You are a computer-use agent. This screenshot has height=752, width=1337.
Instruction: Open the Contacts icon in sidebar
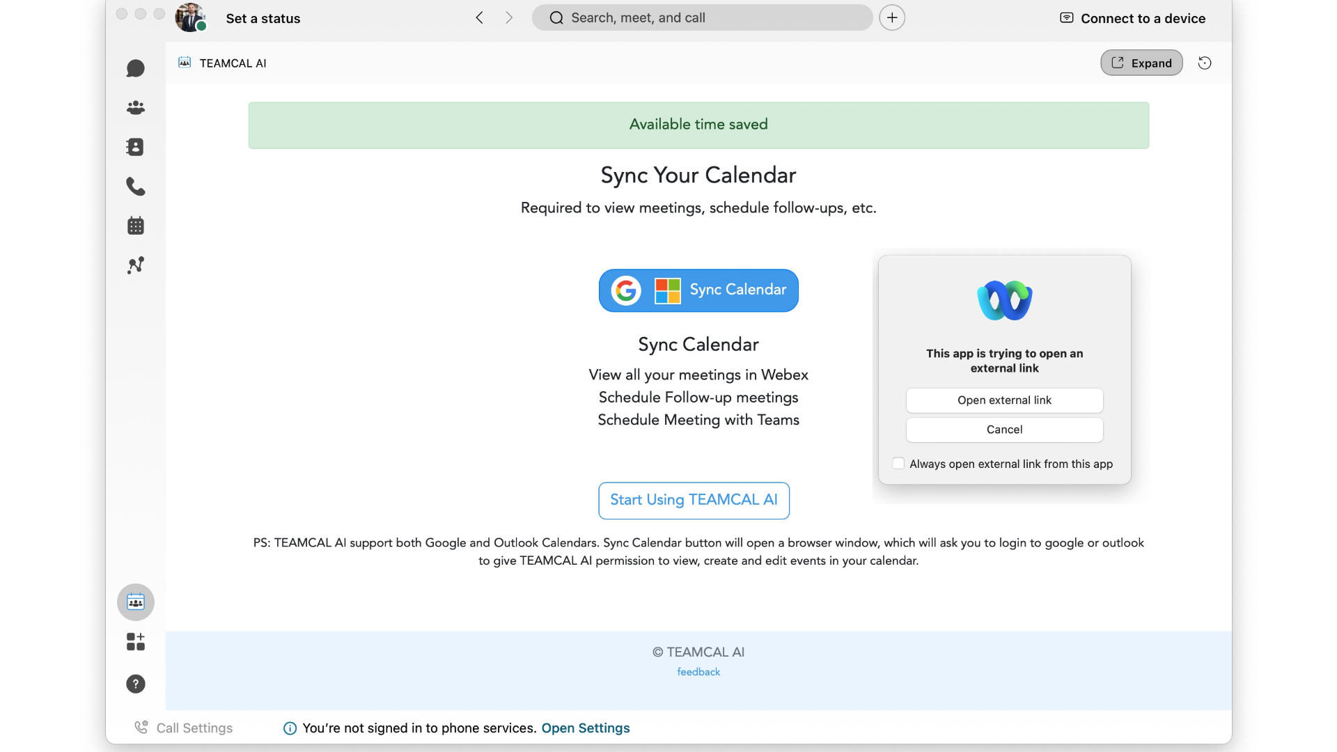point(136,147)
